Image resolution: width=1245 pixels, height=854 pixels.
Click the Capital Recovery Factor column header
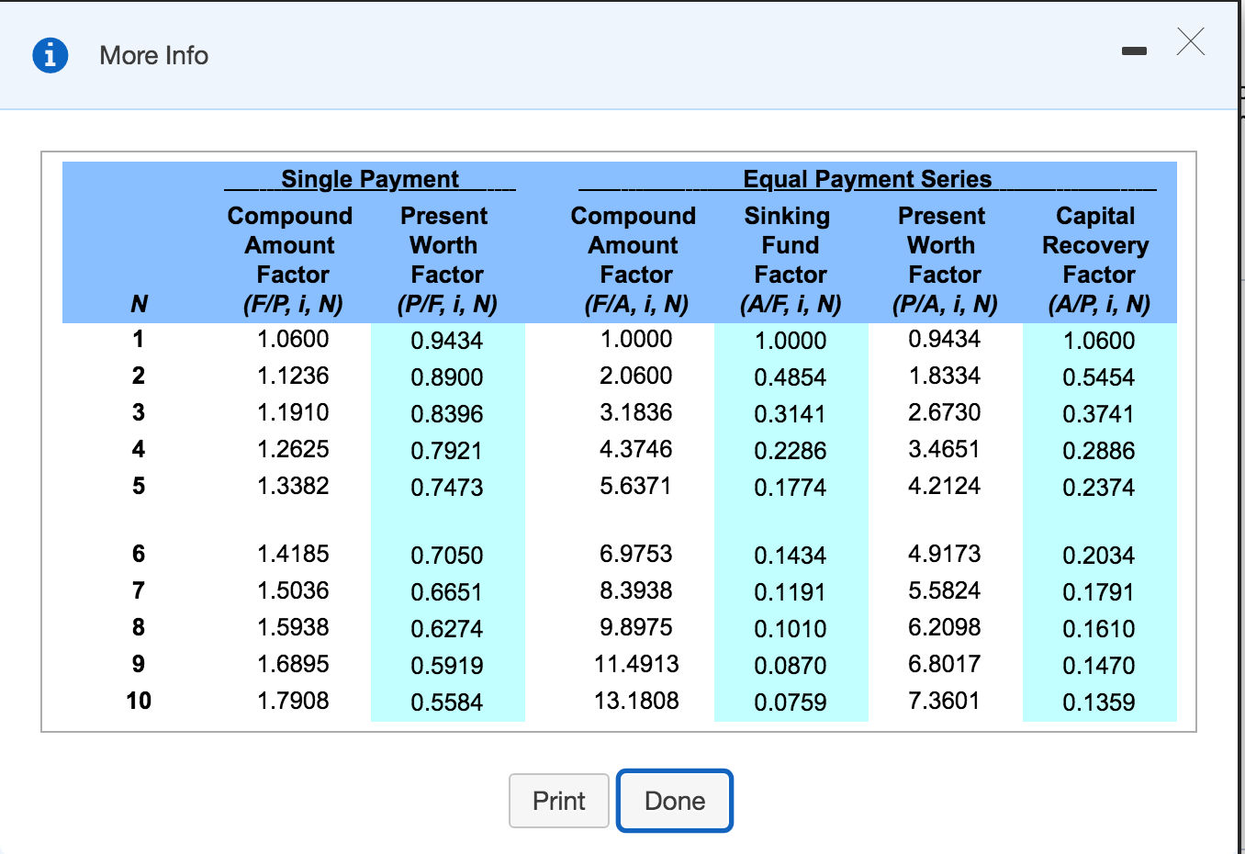pyautogui.click(x=1098, y=245)
